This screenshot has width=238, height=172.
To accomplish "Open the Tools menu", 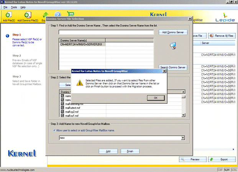I will 14,7.
